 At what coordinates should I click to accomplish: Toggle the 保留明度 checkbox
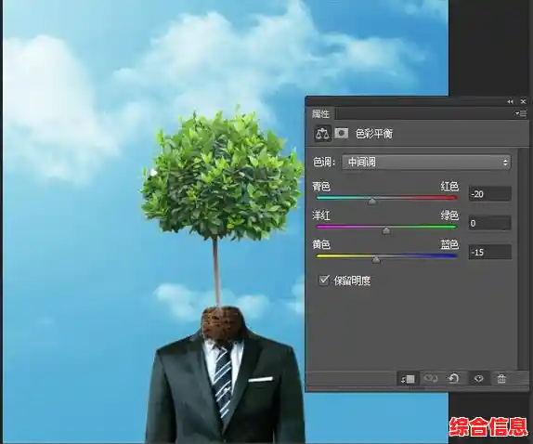coord(323,281)
